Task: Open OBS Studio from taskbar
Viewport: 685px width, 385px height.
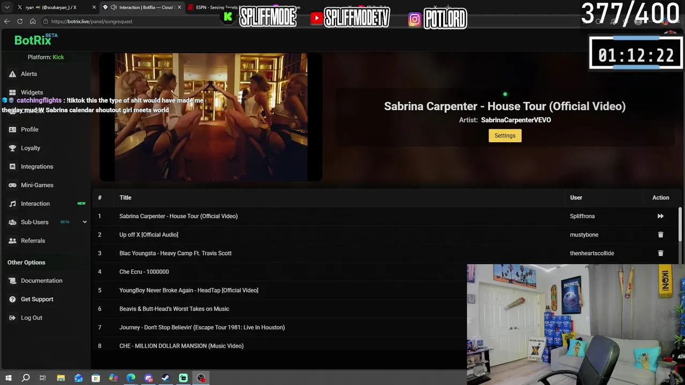Action: [x=201, y=378]
